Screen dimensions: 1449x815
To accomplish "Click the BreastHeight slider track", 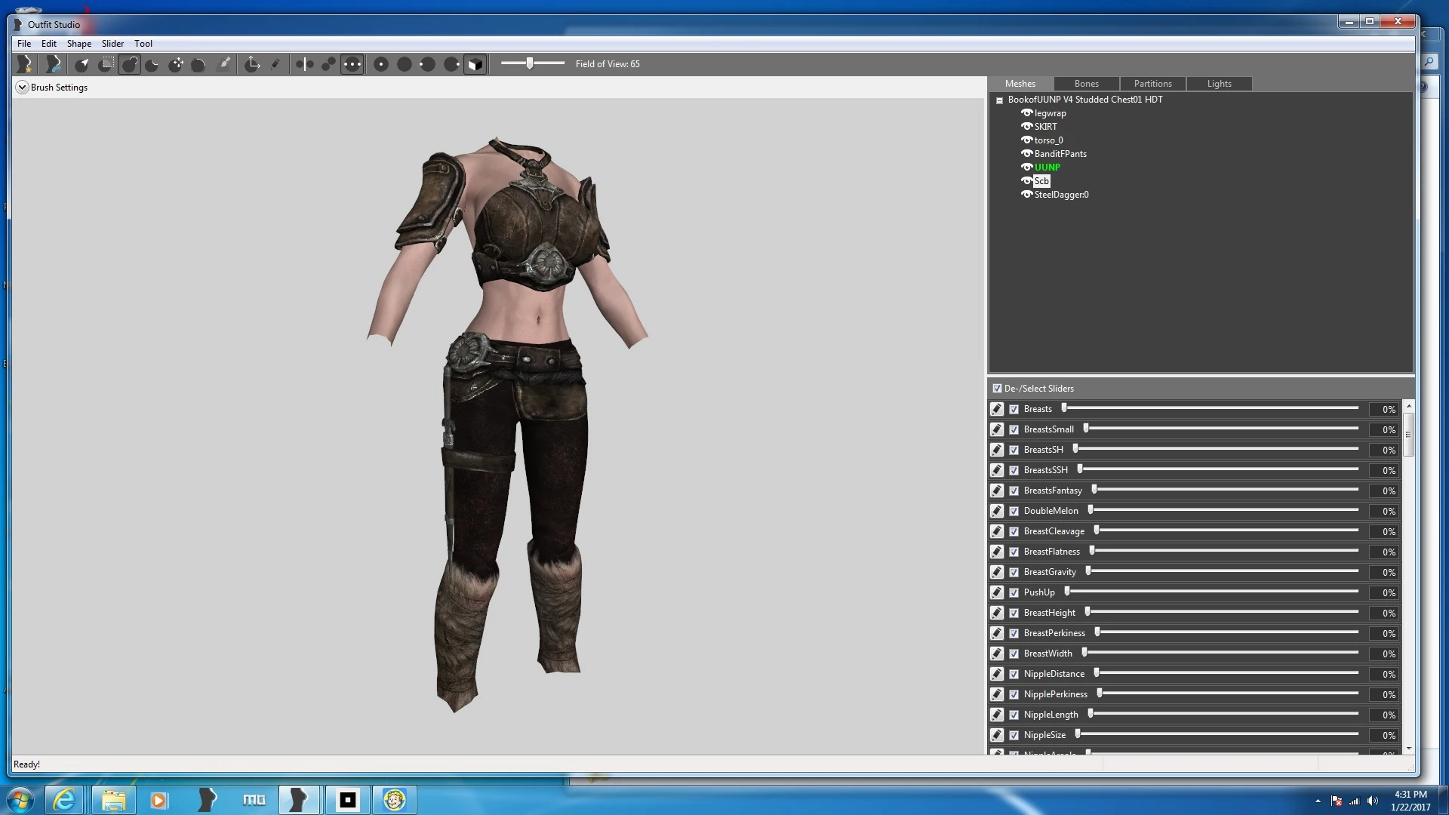I will 1223,612.
